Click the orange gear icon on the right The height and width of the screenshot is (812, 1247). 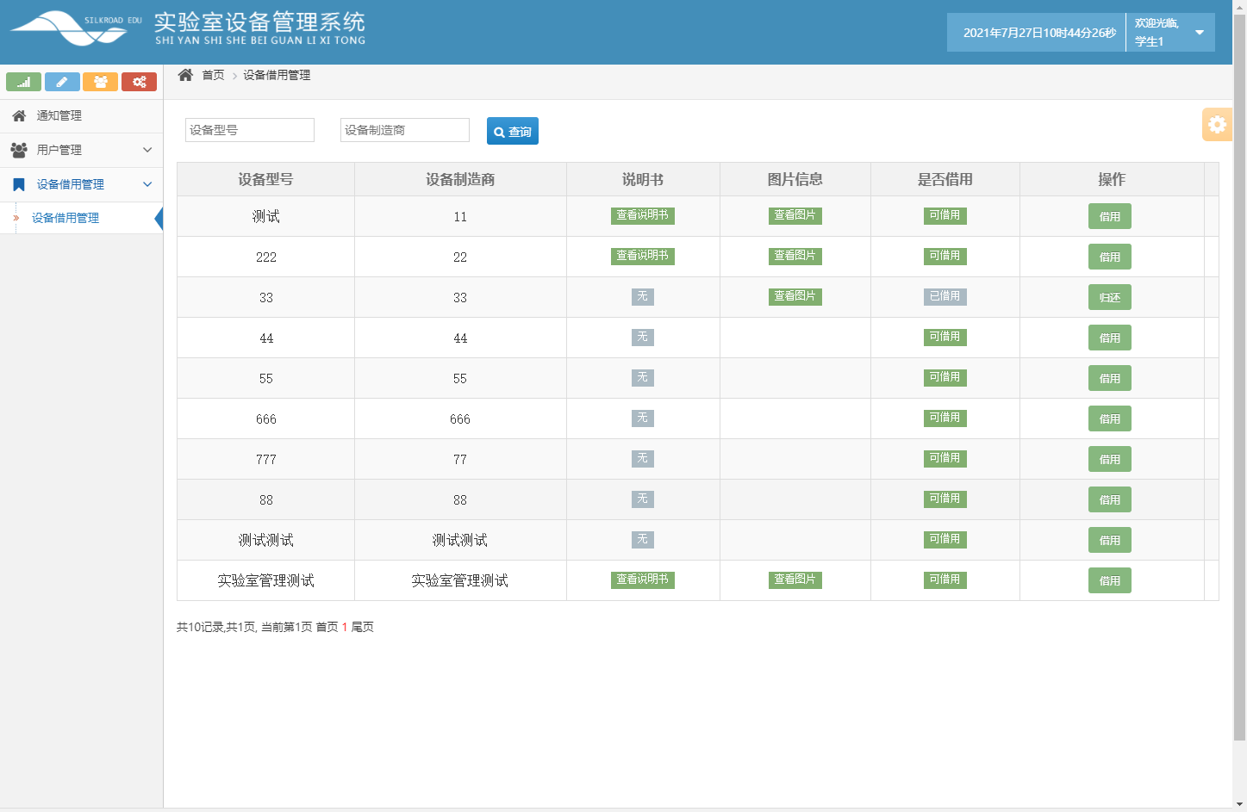click(1217, 124)
